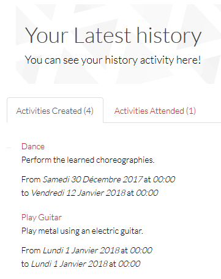Click Play Guitar's "to Lundi 1 Janvier 2018" date
Screen dimensions: 221x279
[x=69, y=264]
